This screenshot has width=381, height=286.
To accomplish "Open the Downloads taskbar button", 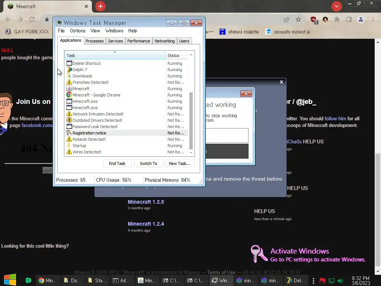I will tap(72, 280).
